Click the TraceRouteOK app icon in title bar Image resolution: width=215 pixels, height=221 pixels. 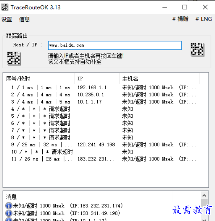(x=5, y=7)
